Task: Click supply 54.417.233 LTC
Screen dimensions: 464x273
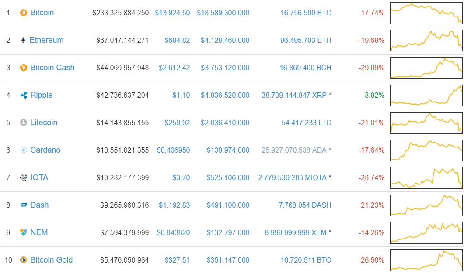Action: click(x=306, y=123)
